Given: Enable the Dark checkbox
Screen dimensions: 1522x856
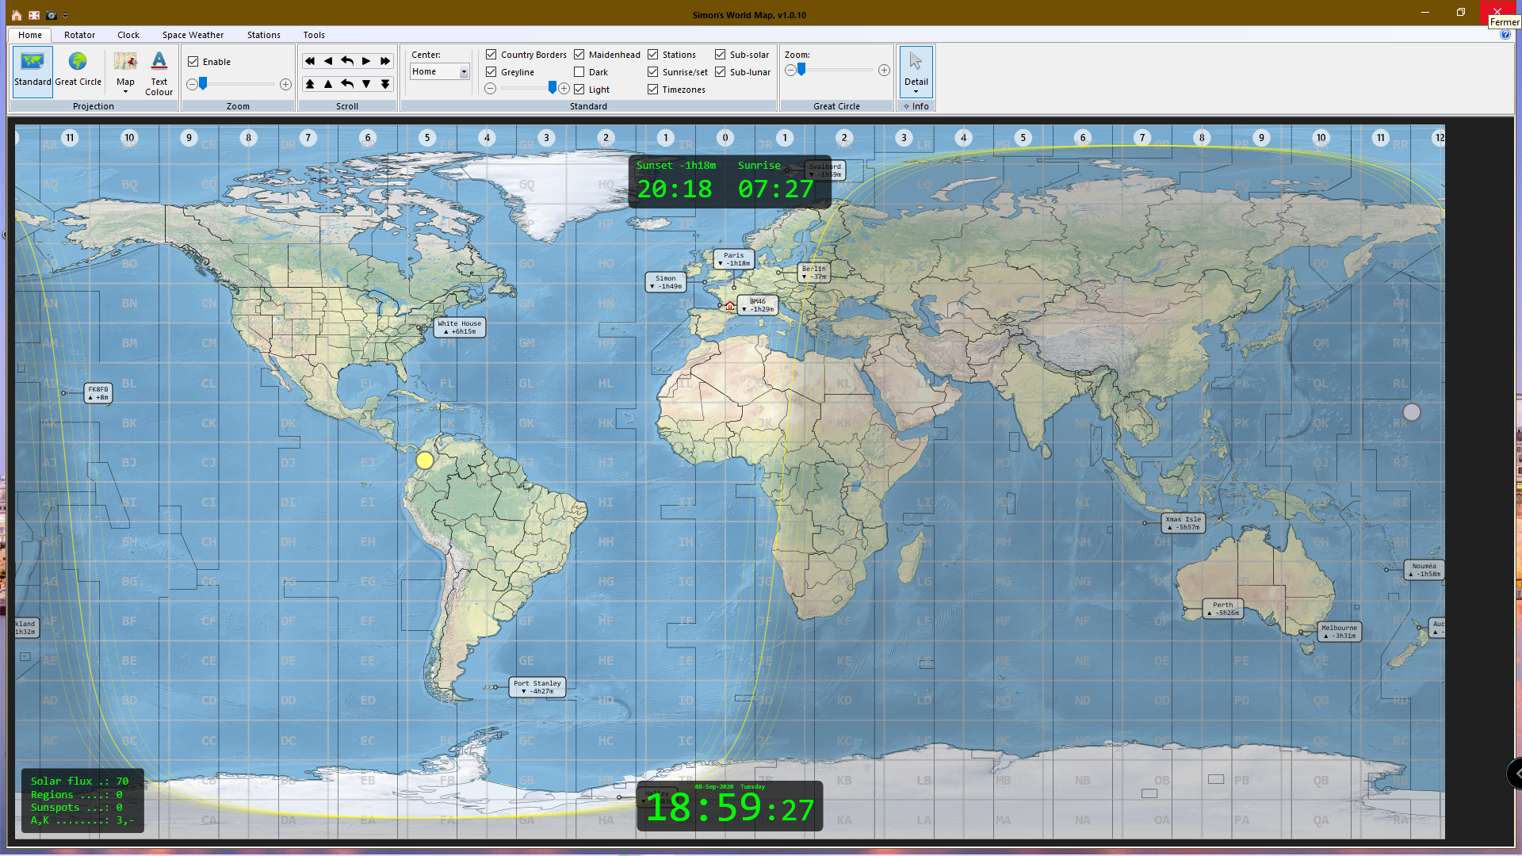Looking at the screenshot, I should point(579,72).
